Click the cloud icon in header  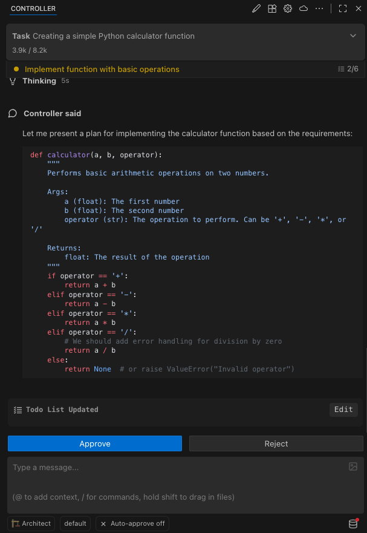[x=304, y=8]
